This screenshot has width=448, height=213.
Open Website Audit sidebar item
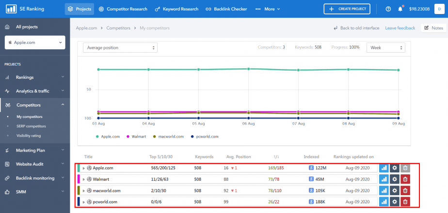pos(35,164)
